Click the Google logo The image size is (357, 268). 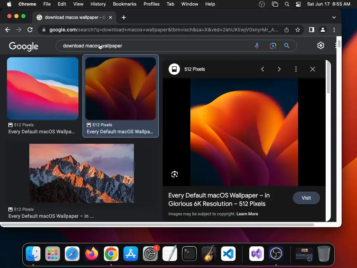23,46
